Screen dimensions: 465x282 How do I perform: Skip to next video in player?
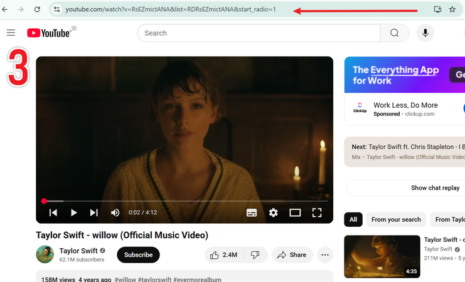(x=94, y=212)
